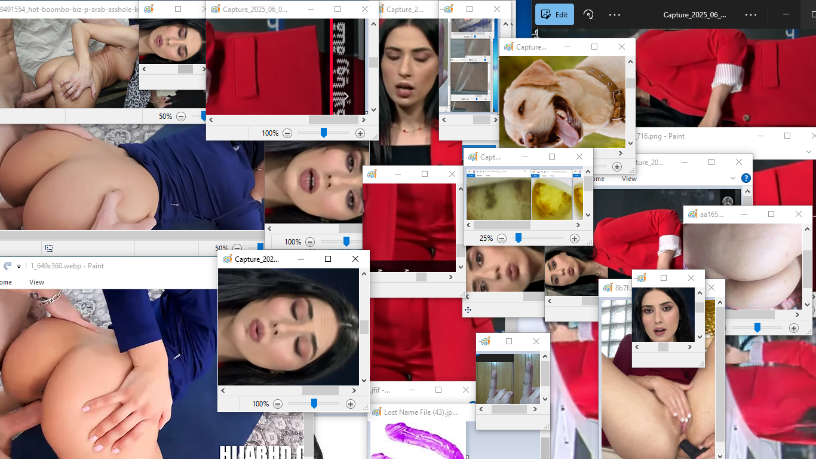The height and width of the screenshot is (459, 816).
Task: Click the move cursor position status icon
Action: point(468,310)
